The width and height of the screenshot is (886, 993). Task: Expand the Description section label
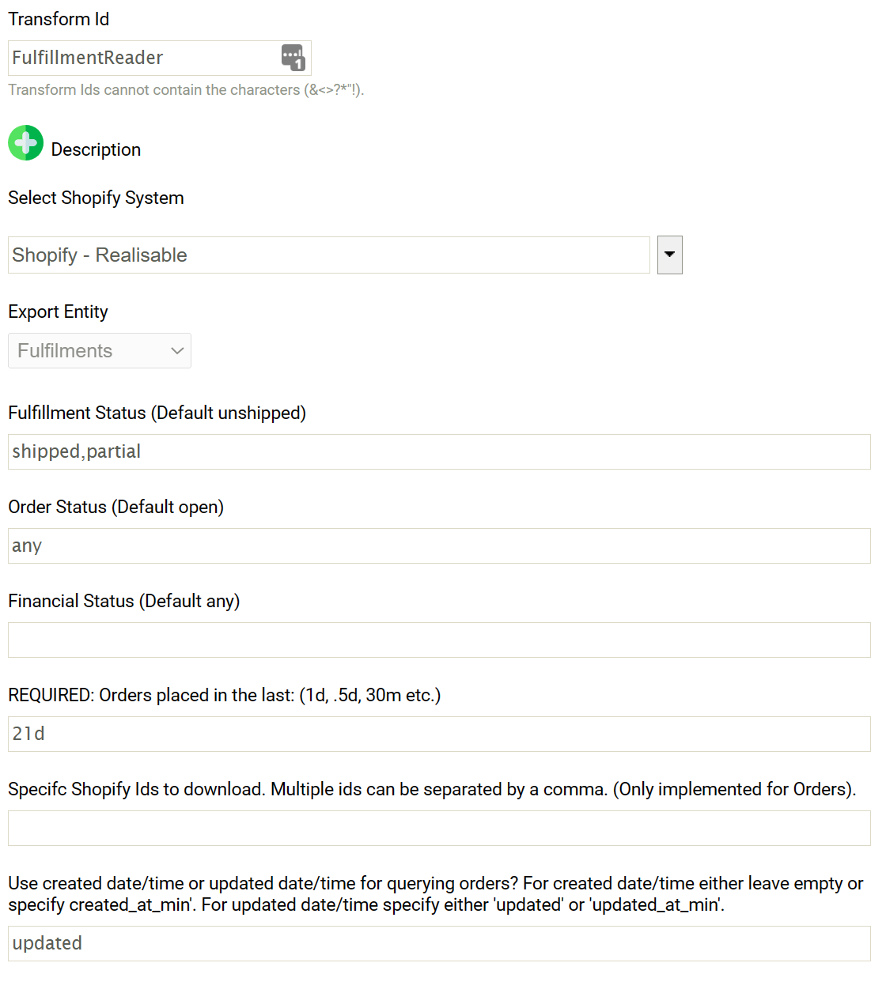tap(96, 149)
